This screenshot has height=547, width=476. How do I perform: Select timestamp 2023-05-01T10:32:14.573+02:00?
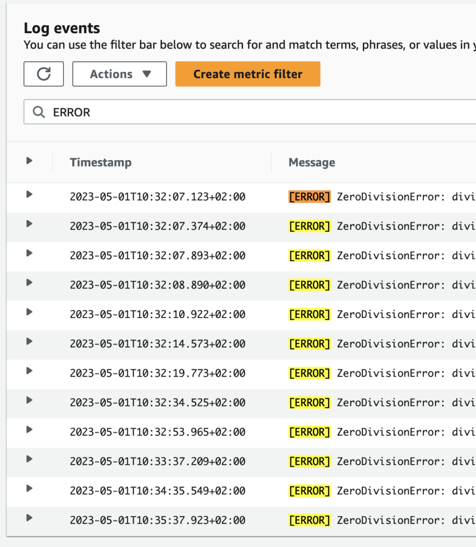point(158,344)
